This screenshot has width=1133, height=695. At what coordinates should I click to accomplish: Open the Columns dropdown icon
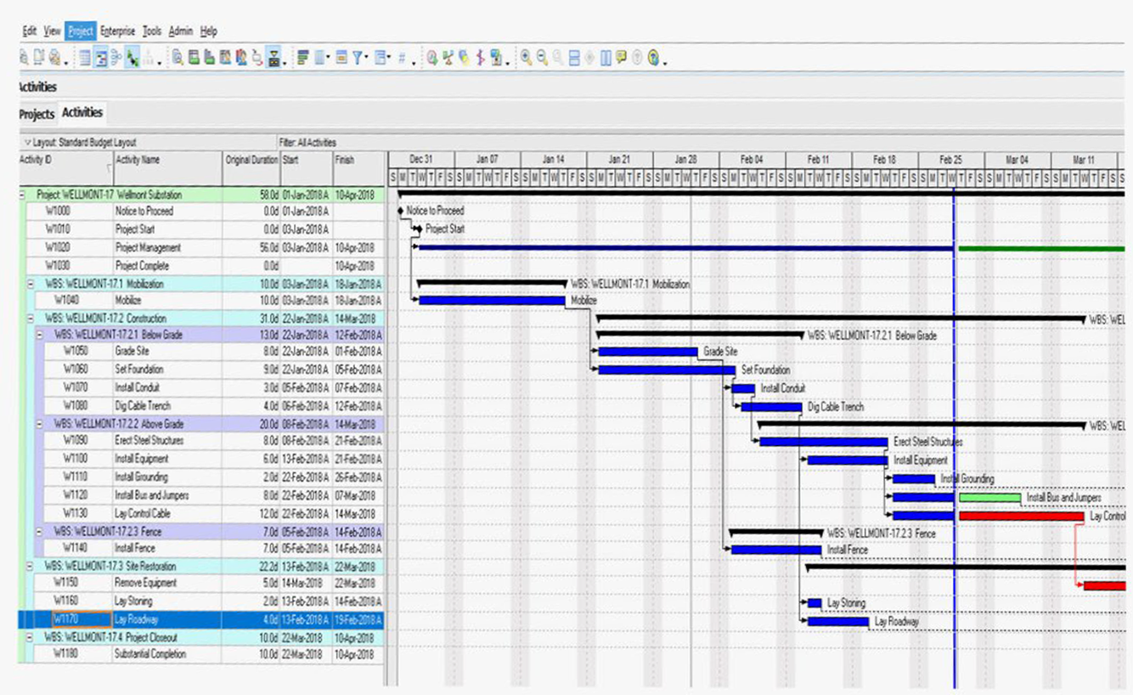coord(322,59)
